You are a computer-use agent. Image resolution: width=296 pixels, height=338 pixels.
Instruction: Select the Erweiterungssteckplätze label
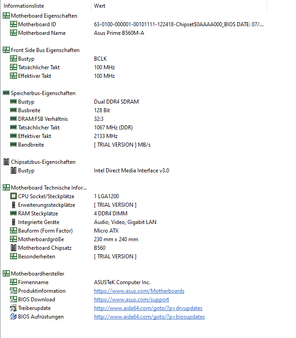[x=47, y=205]
